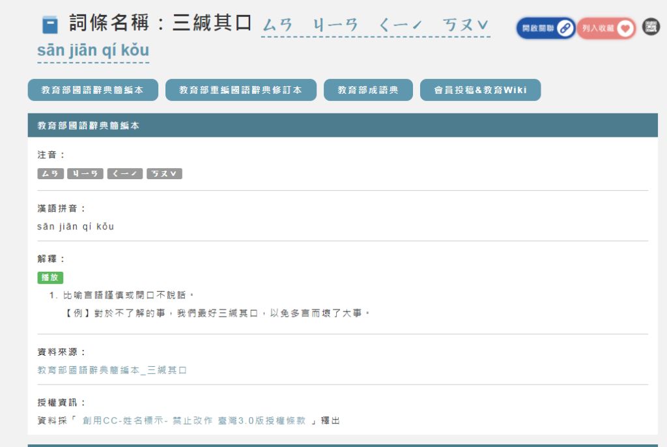Viewport: 667px width, 447px height.
Task: Click the ㄐㄧㄢ zhuyin badge
Action: (85, 174)
